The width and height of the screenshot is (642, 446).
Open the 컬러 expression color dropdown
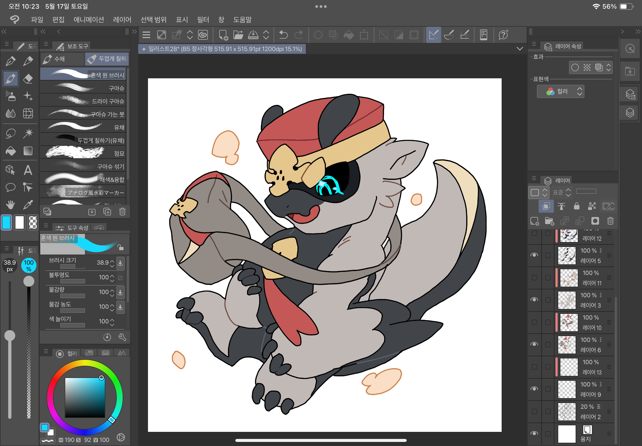561,91
